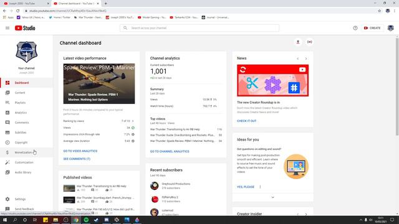Click Send feedback in the sidebar

[x=26, y=209]
